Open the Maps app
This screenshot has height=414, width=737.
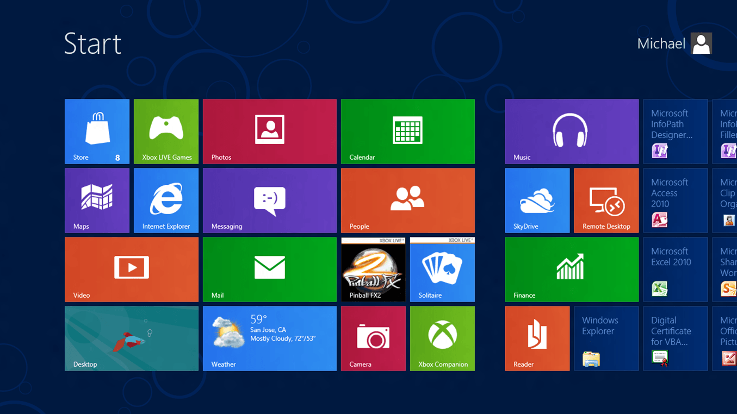tap(97, 200)
